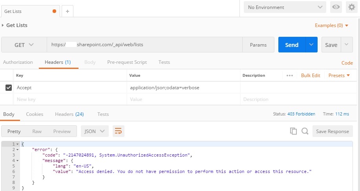Select the Raw view mode
Screen dimensions: 360x191
[x=37, y=131]
